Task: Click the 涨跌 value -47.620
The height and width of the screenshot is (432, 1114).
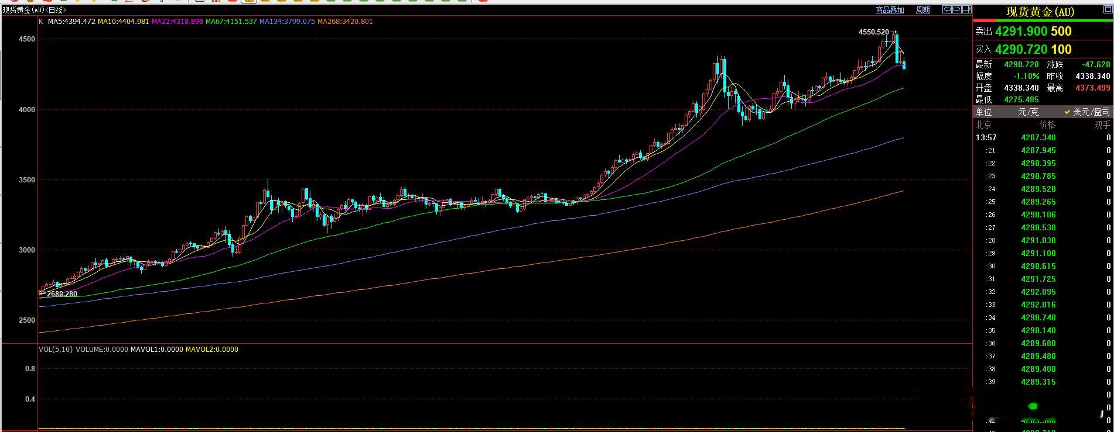Action: pyautogui.click(x=1096, y=65)
